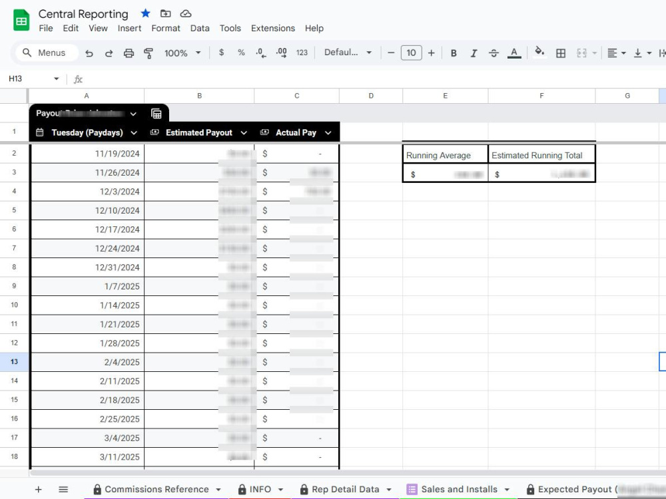Viewport: 666px width, 499px height.
Task: Click the Print icon
Action: tap(129, 53)
